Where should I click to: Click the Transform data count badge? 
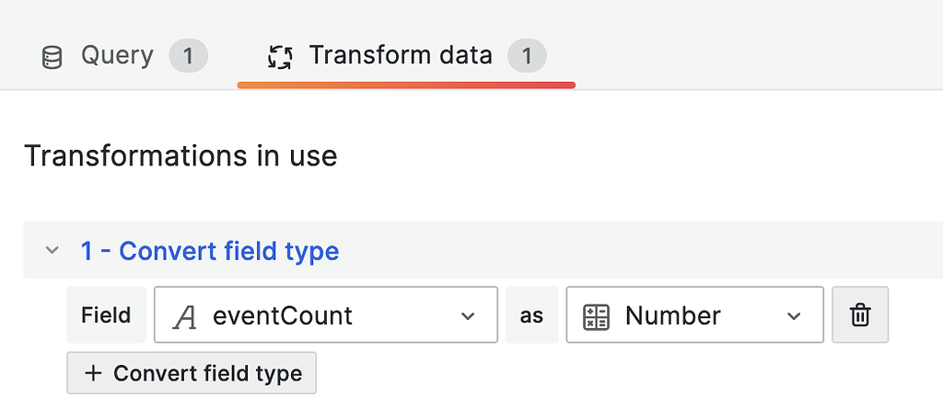coord(527,56)
